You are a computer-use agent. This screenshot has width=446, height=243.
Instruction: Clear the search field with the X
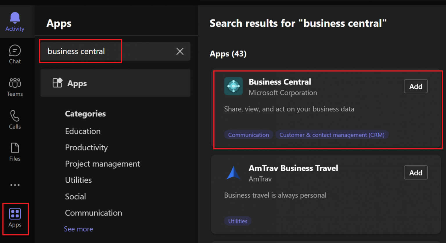click(x=180, y=51)
